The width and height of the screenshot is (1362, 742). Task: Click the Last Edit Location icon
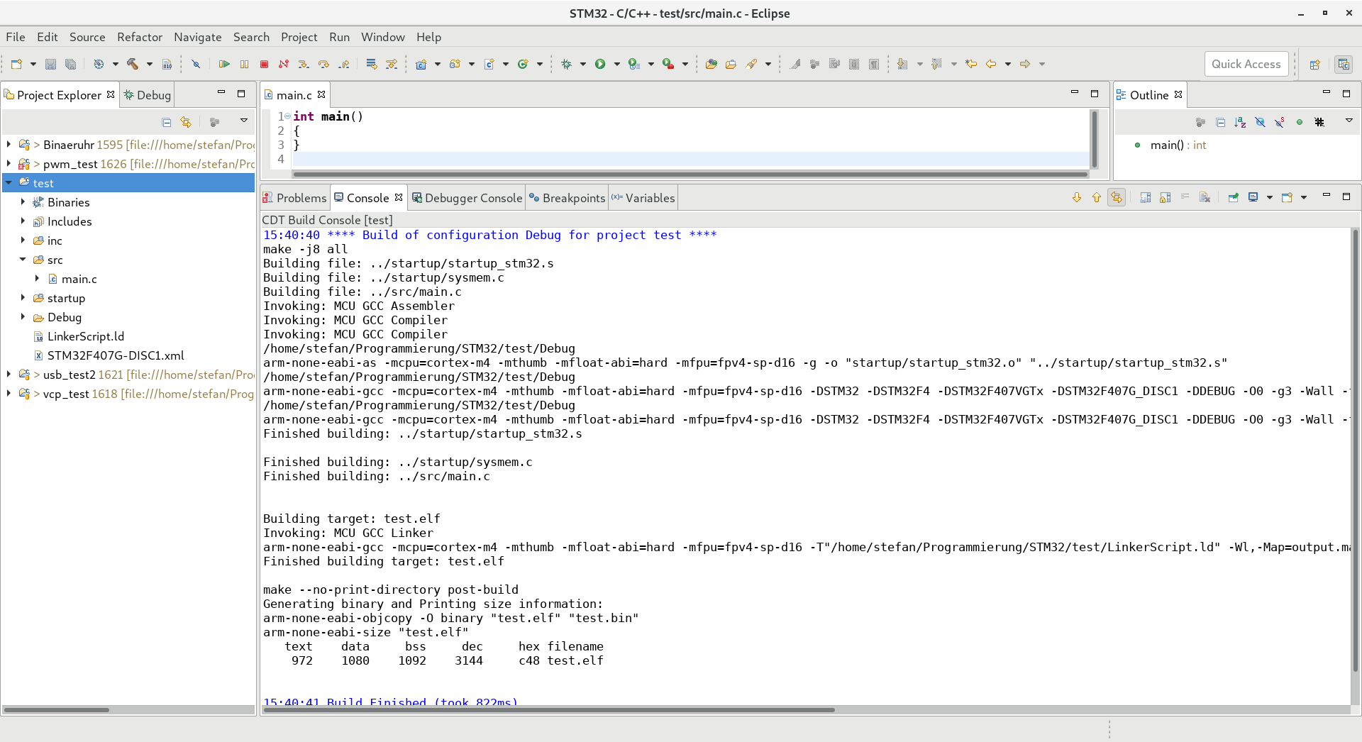point(971,64)
